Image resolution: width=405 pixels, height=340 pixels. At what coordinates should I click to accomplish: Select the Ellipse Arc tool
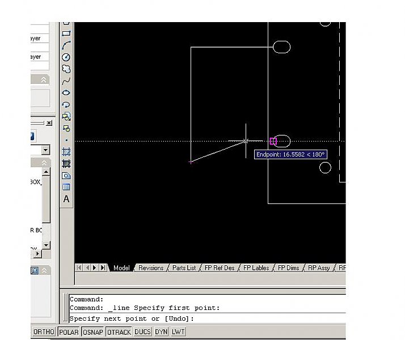pyautogui.click(x=66, y=104)
